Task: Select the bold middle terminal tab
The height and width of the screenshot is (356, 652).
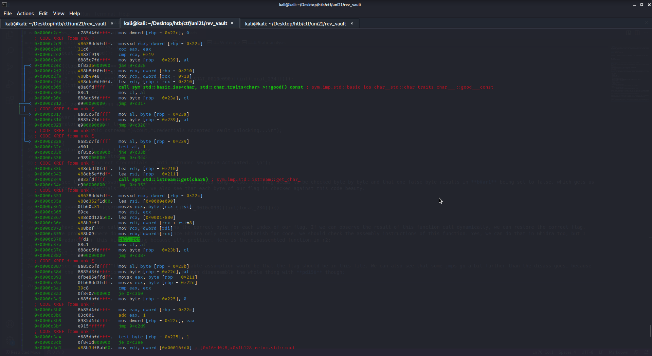Action: click(175, 23)
